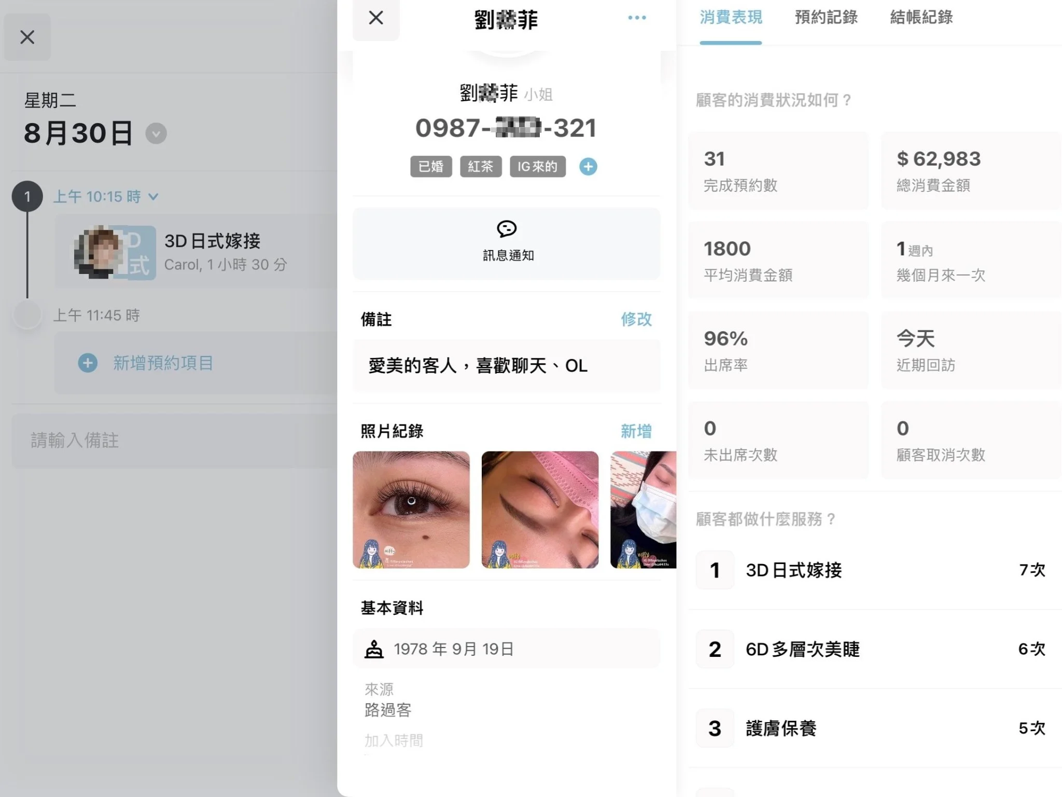Click the blue plus icon to add tag
This screenshot has width=1062, height=797.
click(x=588, y=167)
